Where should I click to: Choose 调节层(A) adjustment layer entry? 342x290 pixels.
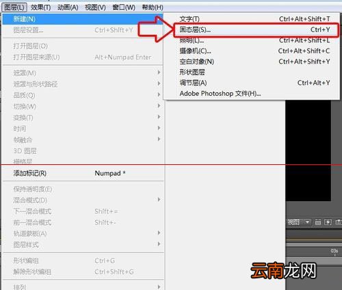coord(252,83)
